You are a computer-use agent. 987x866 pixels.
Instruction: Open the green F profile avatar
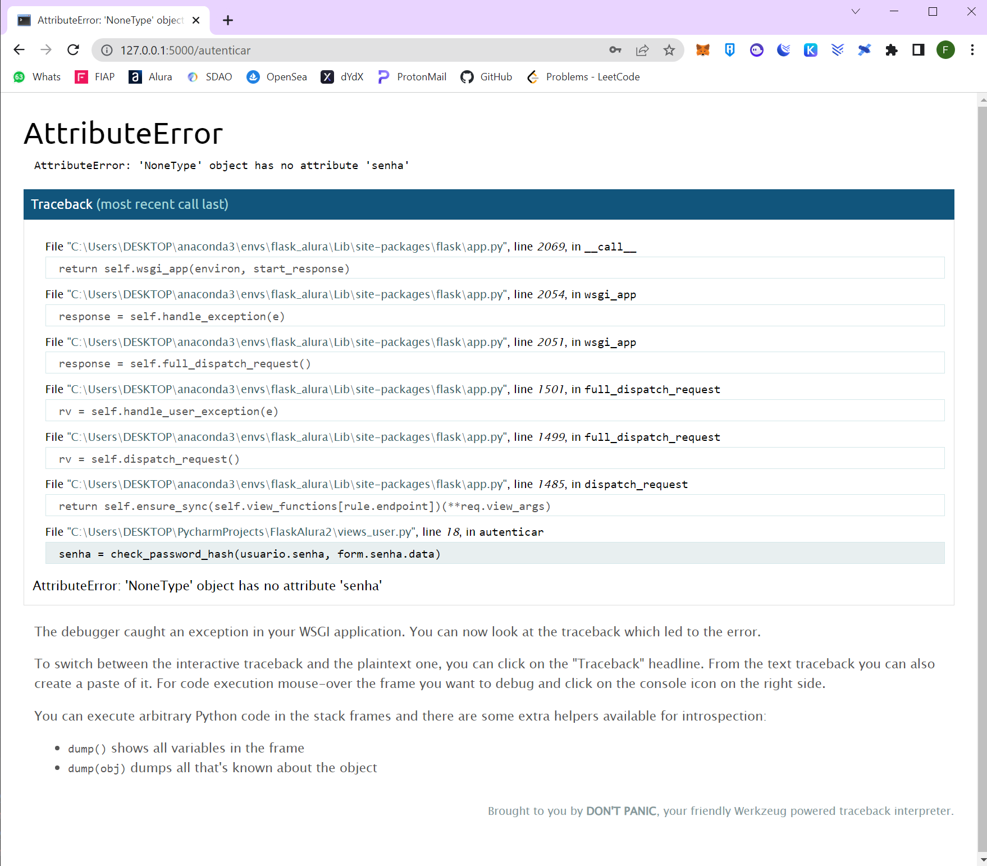[x=945, y=50]
